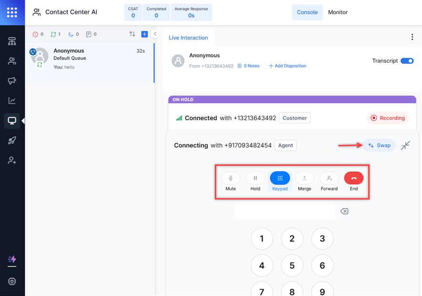Switch to the Monitor tab
This screenshot has width=422, height=296.
click(x=338, y=12)
